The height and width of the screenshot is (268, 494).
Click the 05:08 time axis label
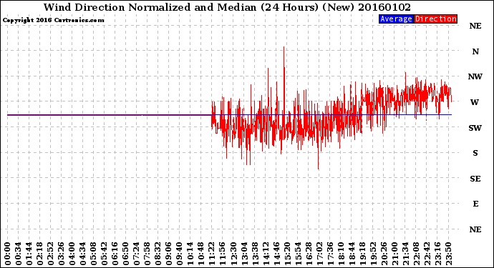pyautogui.click(x=94, y=254)
